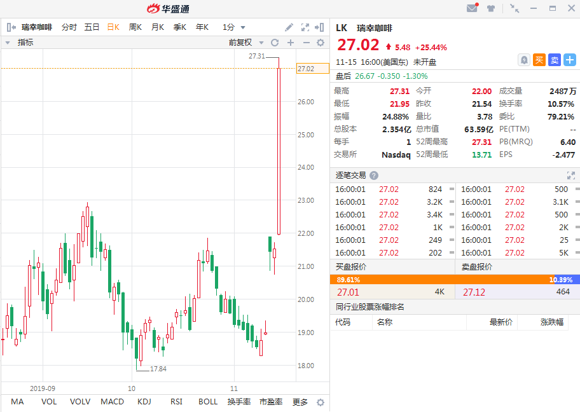This screenshot has height=412, width=580.
Task: Select the 年K chart tab
Action: (x=202, y=27)
